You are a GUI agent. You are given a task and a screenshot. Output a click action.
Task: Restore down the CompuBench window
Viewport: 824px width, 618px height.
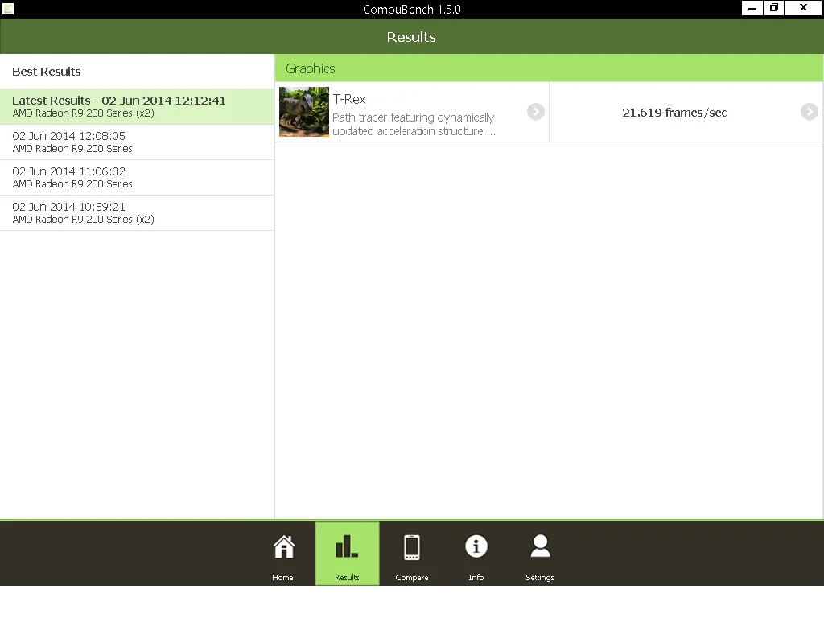click(774, 8)
